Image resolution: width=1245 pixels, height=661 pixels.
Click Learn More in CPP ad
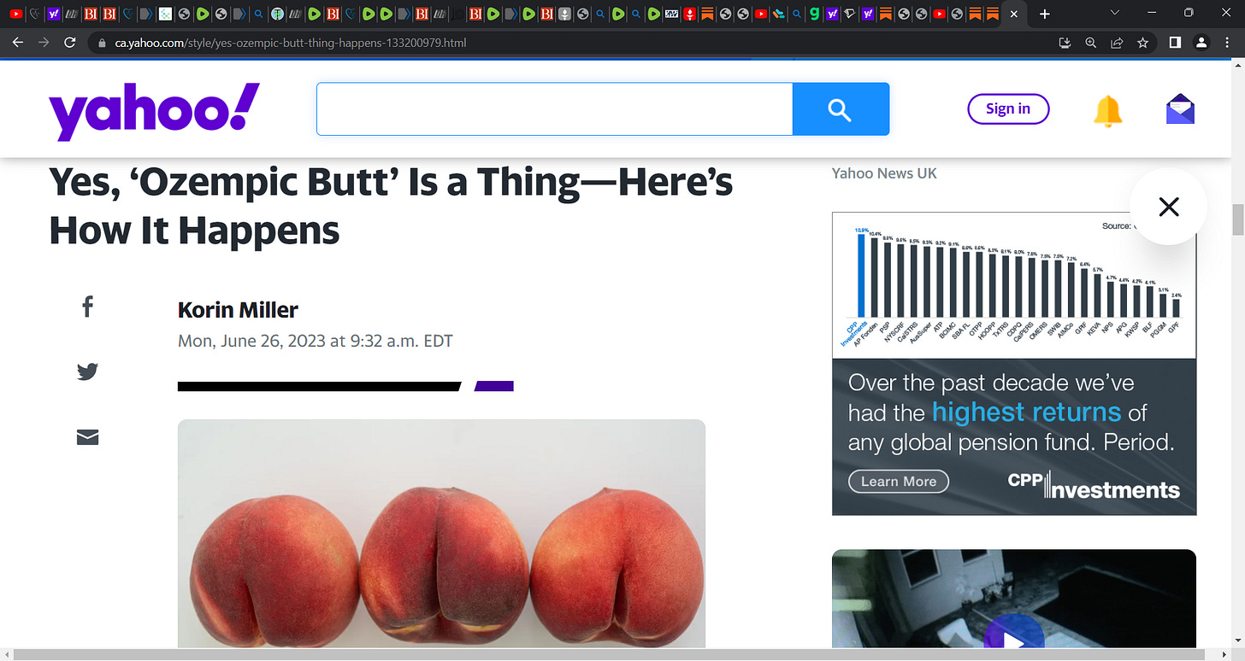tap(898, 481)
